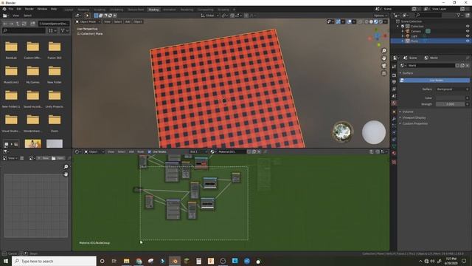Select wireframe viewport shading mode
Screen dimensions: 472x266
(367, 21)
